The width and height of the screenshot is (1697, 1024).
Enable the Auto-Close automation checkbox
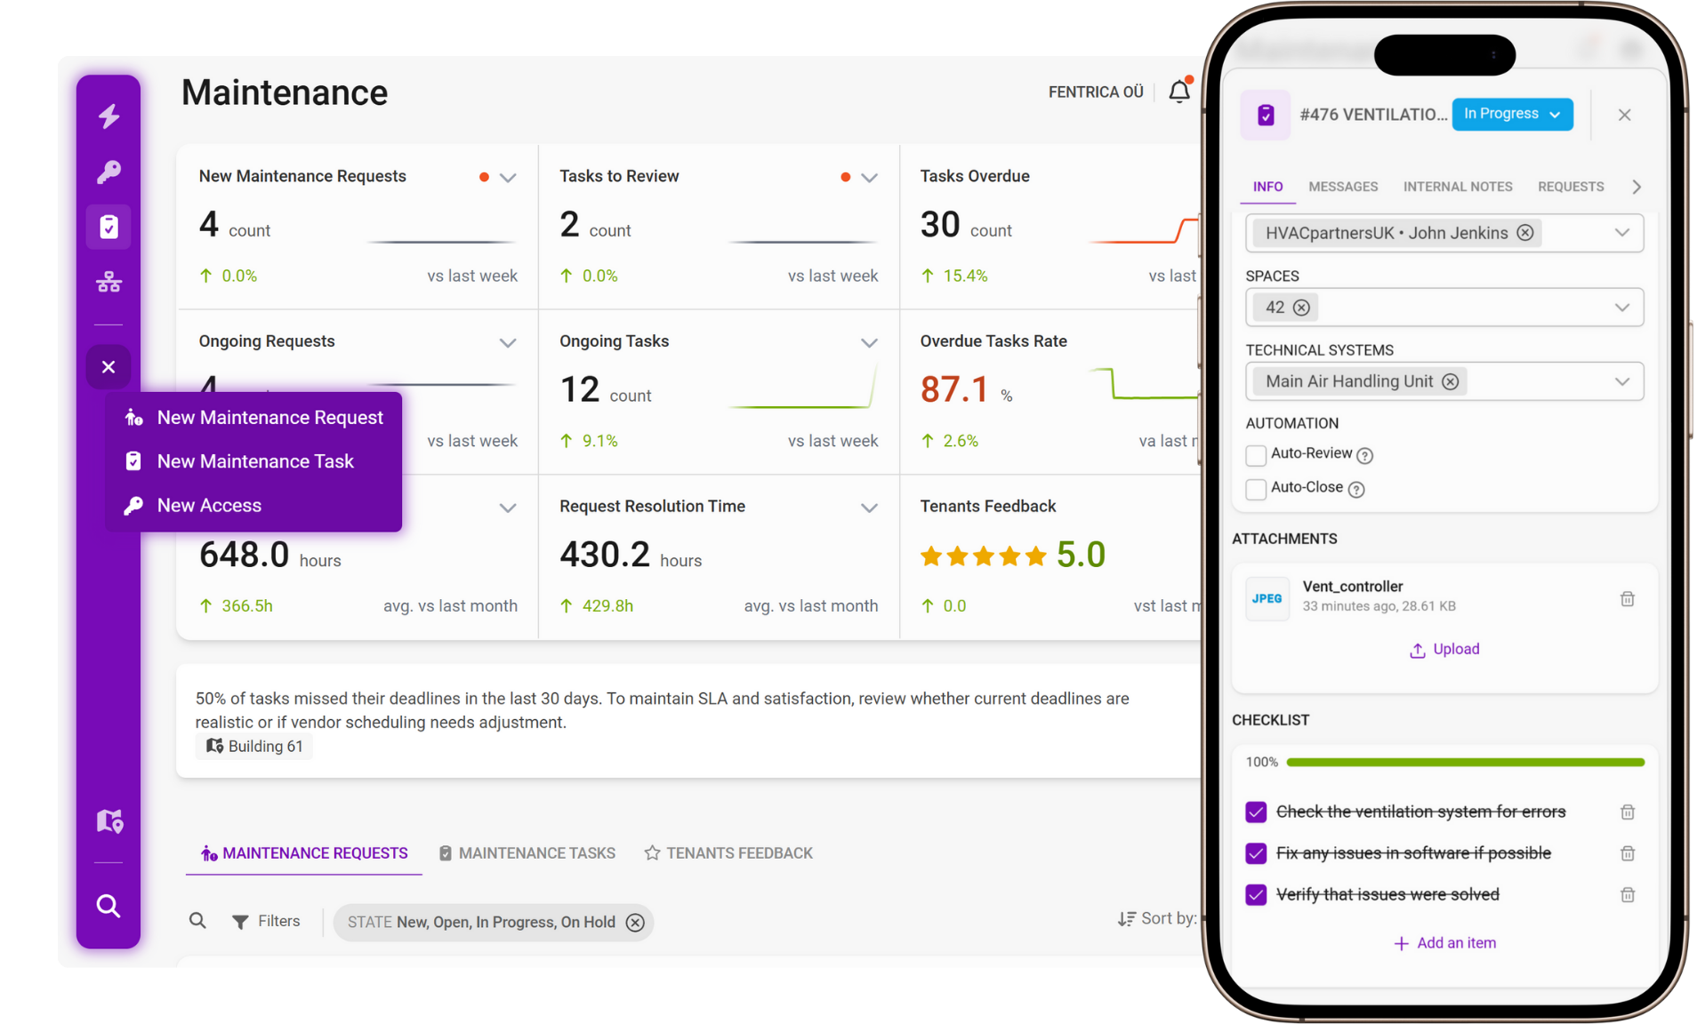coord(1256,488)
